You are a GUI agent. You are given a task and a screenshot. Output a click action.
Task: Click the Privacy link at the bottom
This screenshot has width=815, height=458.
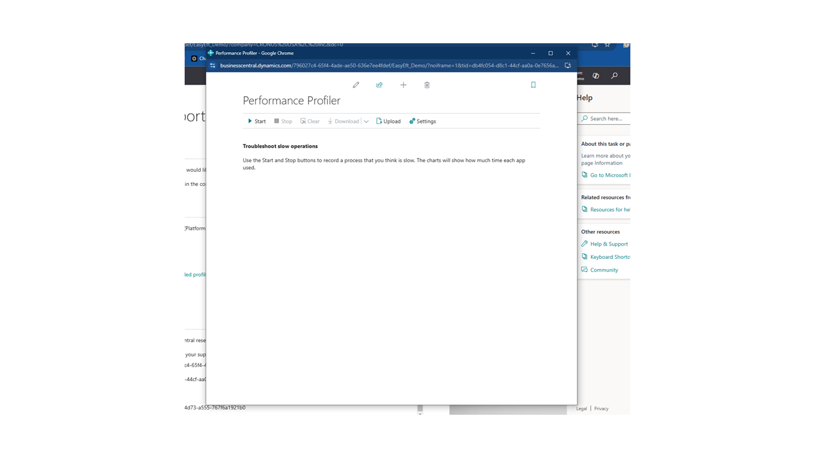pyautogui.click(x=601, y=409)
